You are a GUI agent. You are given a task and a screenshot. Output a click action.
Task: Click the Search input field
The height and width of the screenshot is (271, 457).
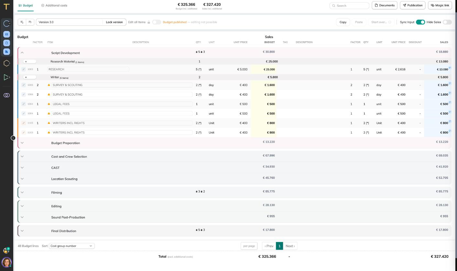click(349, 5)
